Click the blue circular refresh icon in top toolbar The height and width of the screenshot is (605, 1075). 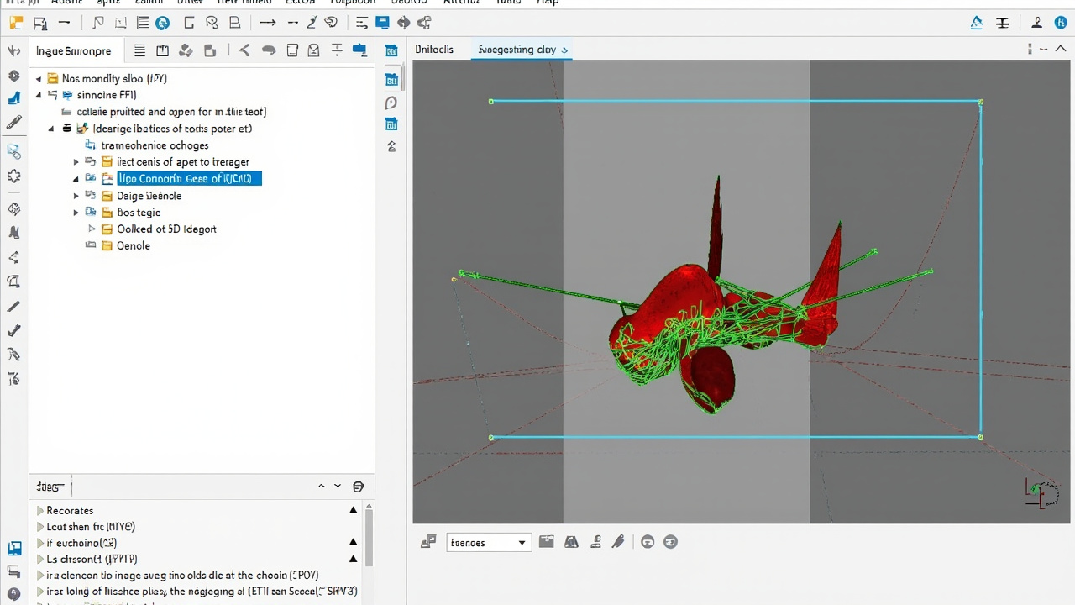coord(162,24)
